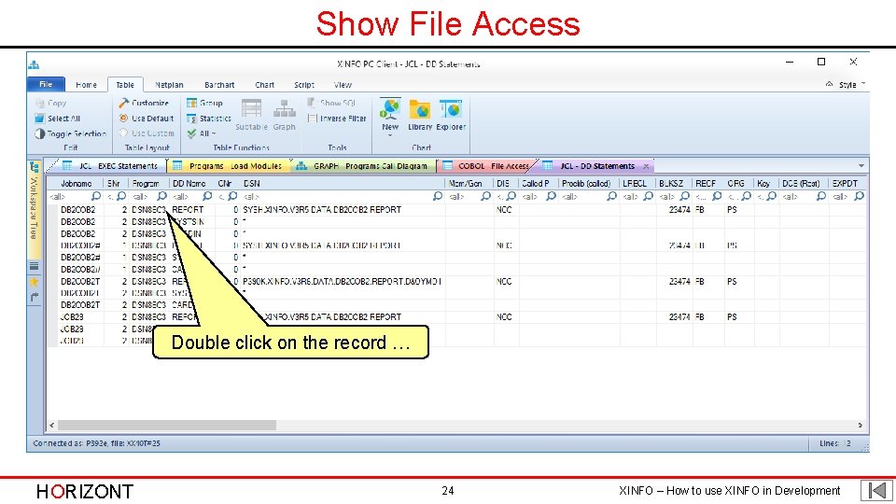Viewport: 896px width, 504px height.
Task: Click search icon in Proclib (called) filter
Action: click(611, 196)
